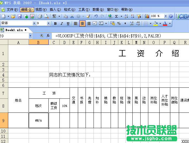Expand the Traditional Chinese conversion dropdown
Image resolution: width=189 pixels, height=143 pixels.
pyautogui.click(x=59, y=16)
